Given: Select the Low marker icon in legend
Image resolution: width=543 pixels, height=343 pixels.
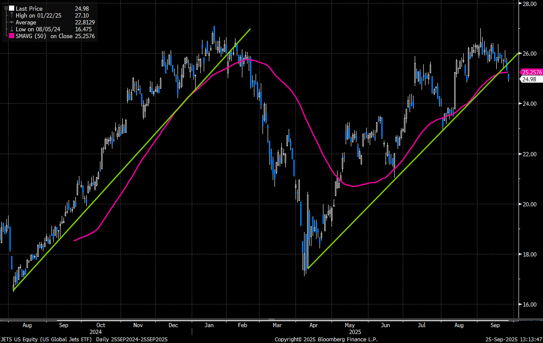Looking at the screenshot, I should [11, 29].
